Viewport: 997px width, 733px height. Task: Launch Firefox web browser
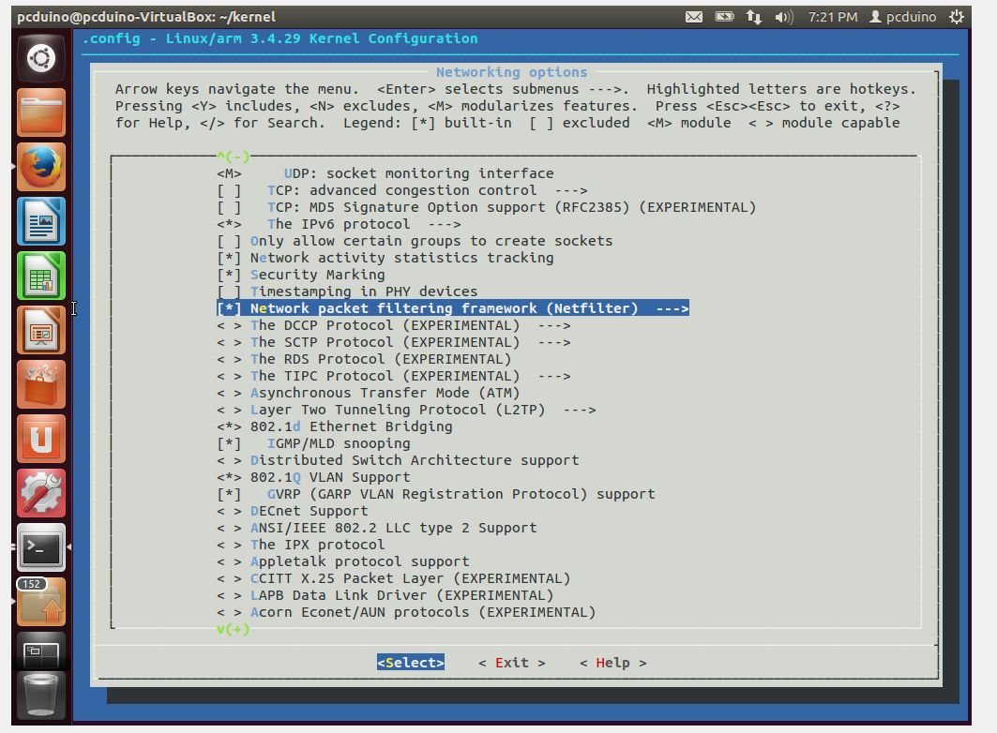click(40, 167)
